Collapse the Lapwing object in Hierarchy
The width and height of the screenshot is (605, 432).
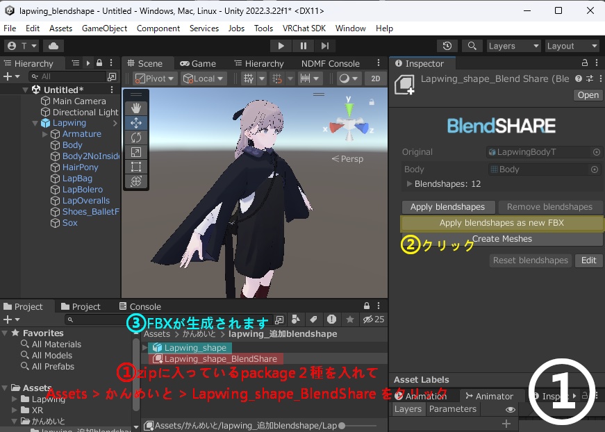tap(35, 123)
